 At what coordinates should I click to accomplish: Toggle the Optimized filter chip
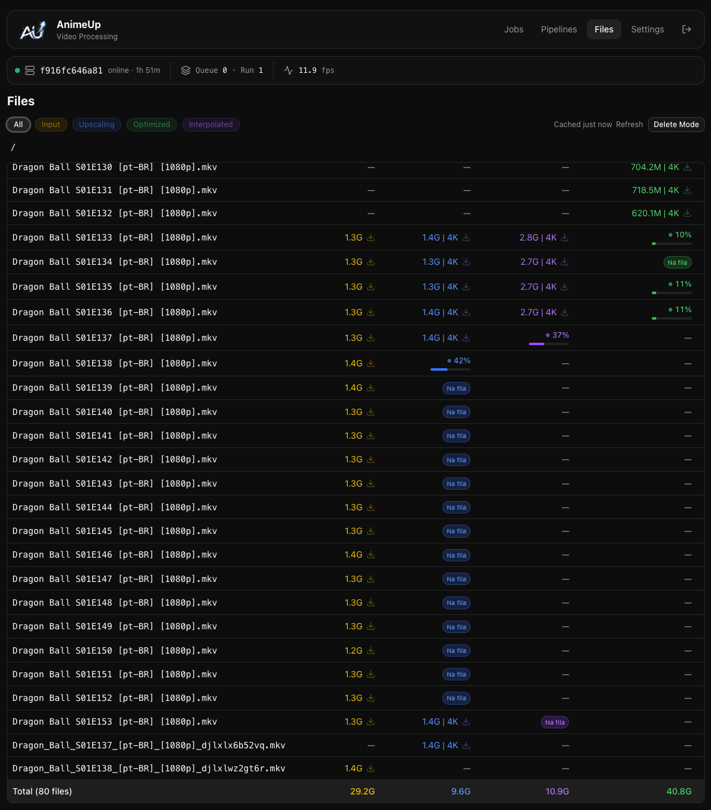click(151, 125)
